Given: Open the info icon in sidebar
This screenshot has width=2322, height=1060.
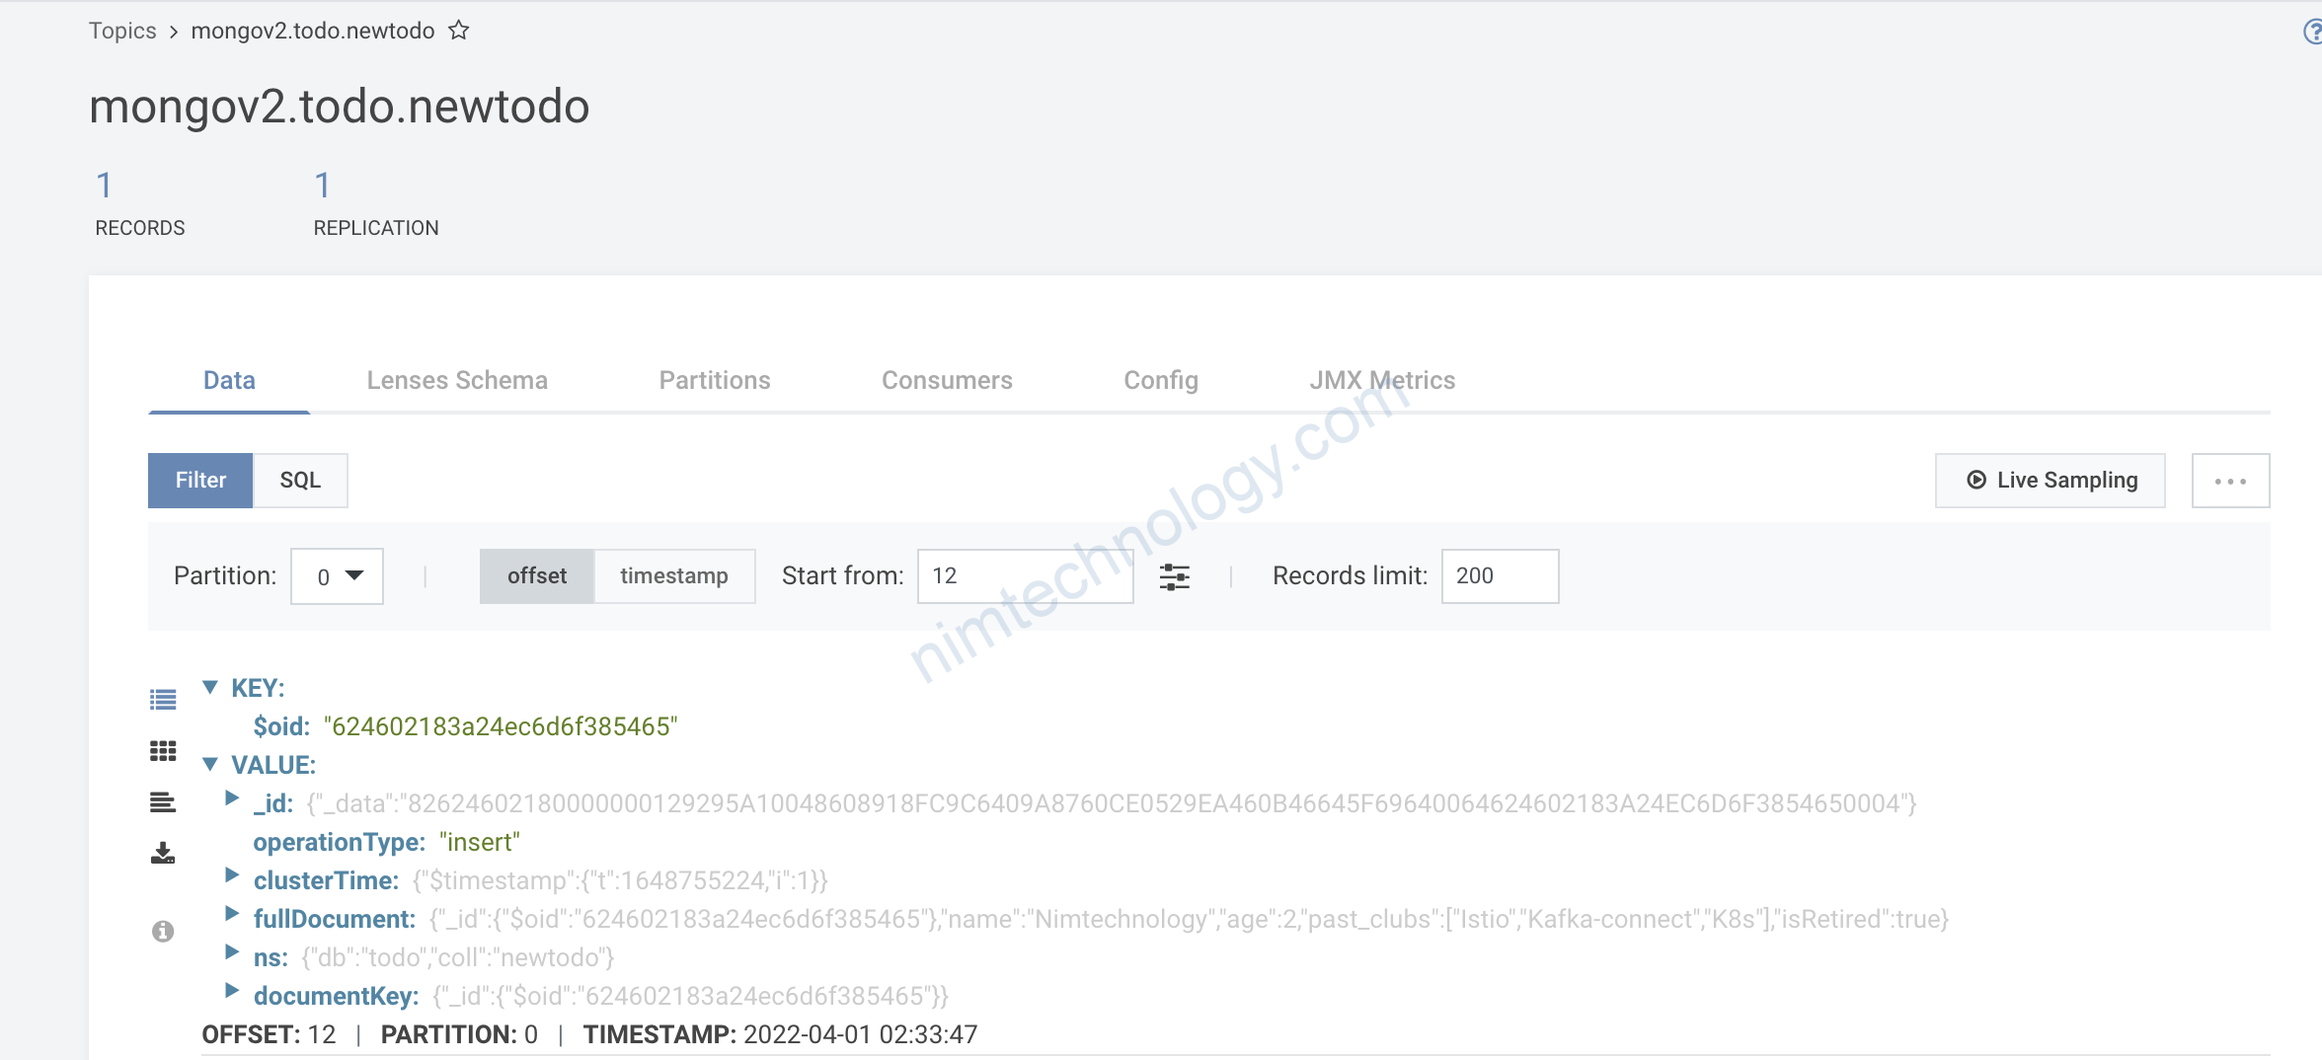Looking at the screenshot, I should [x=163, y=931].
